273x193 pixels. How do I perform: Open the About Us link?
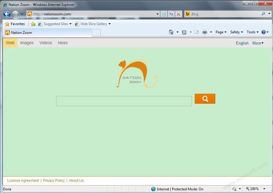coord(76,181)
